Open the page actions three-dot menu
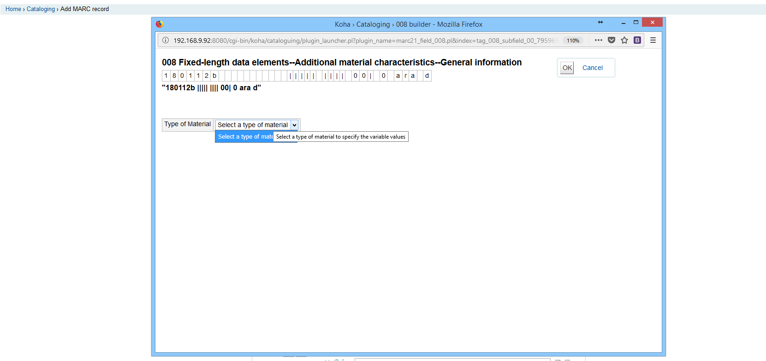 (598, 41)
